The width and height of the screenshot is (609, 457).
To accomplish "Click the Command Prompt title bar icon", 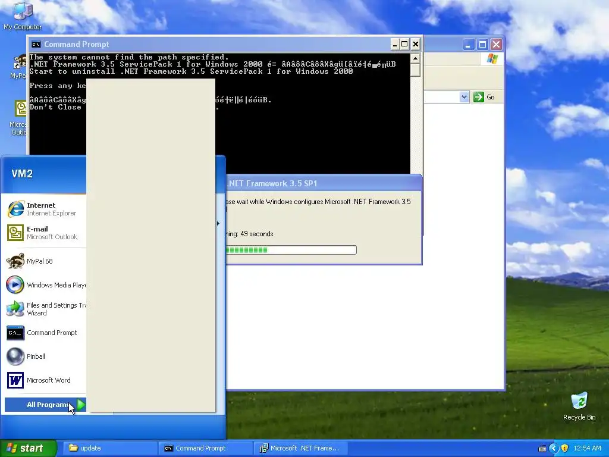I will tap(36, 44).
